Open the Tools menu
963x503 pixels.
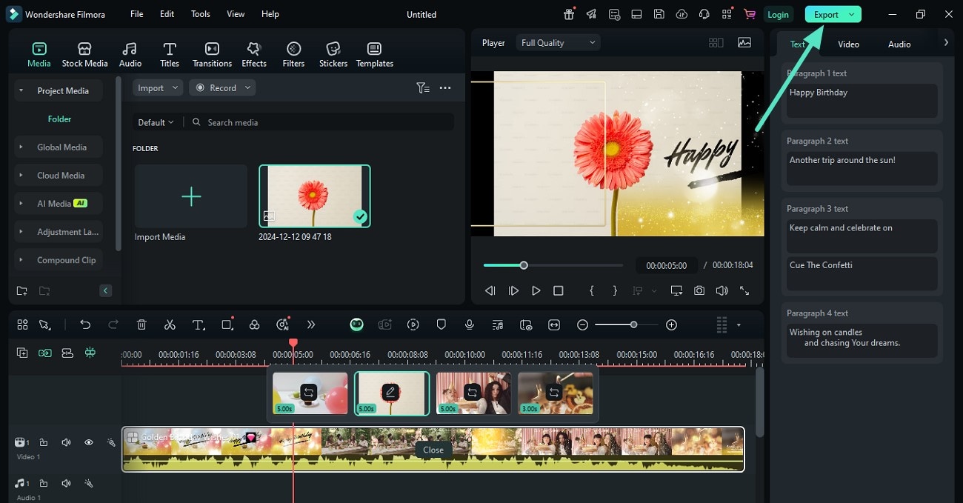pos(200,14)
